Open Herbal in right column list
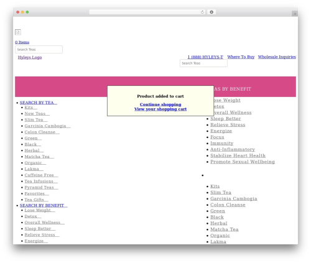The height and width of the screenshot is (263, 311). [219, 223]
